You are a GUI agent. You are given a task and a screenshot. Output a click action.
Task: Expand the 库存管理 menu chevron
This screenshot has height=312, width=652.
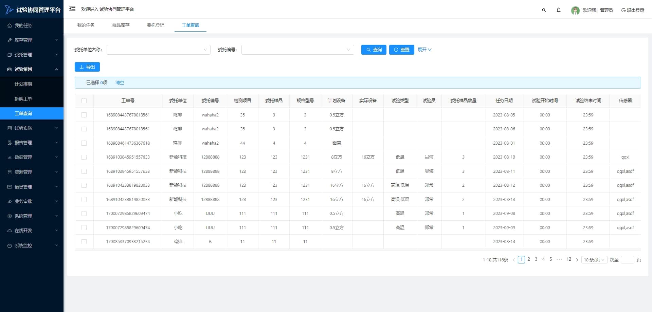point(56,40)
